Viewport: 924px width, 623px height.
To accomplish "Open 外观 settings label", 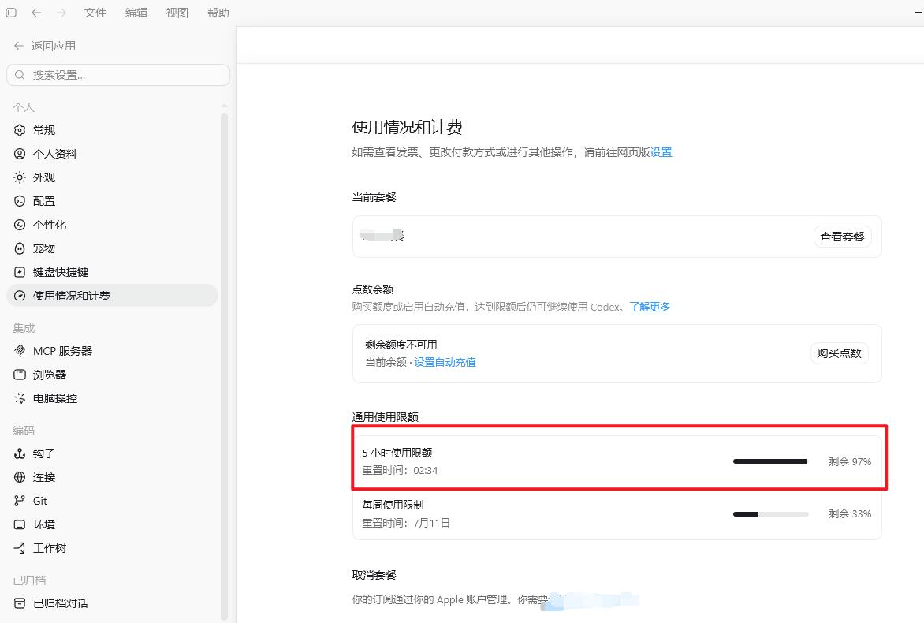I will coord(44,177).
